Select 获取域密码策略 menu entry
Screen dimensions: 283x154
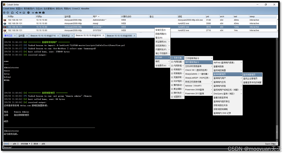[228, 109]
